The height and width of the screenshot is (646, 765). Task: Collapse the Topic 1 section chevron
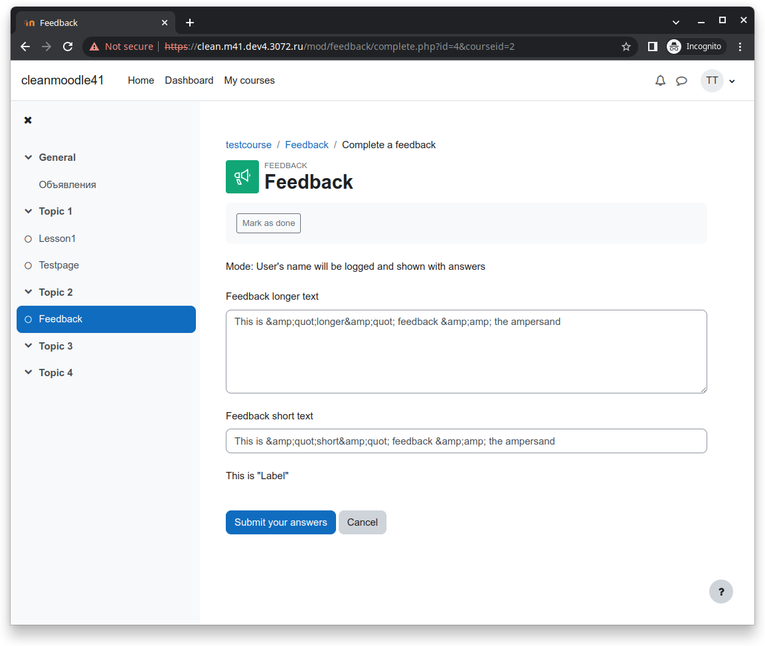pyautogui.click(x=29, y=211)
